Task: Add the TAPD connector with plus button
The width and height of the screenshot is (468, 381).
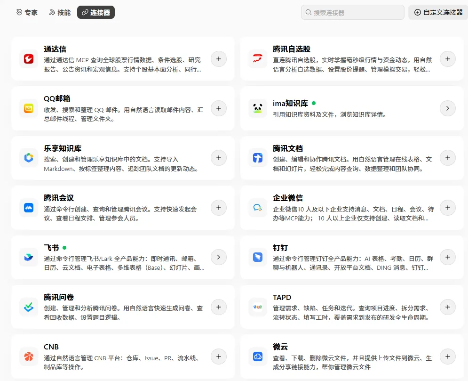Action: click(448, 307)
